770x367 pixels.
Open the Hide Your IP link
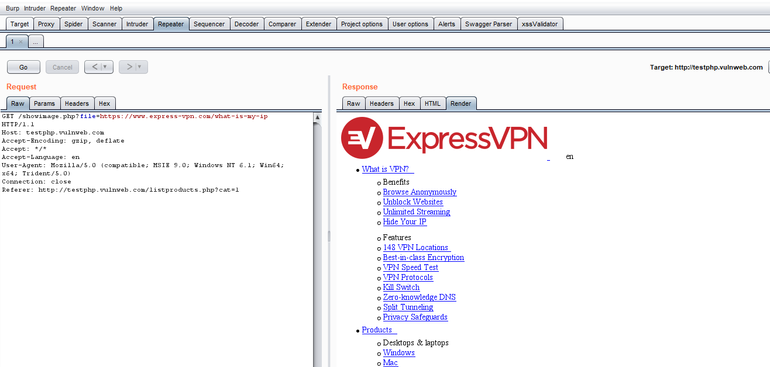405,221
